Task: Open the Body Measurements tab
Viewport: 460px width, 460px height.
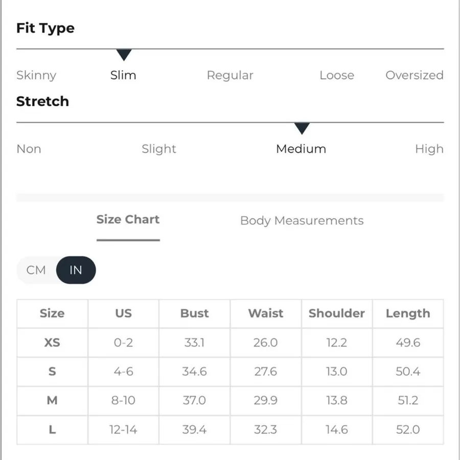Action: [302, 221]
